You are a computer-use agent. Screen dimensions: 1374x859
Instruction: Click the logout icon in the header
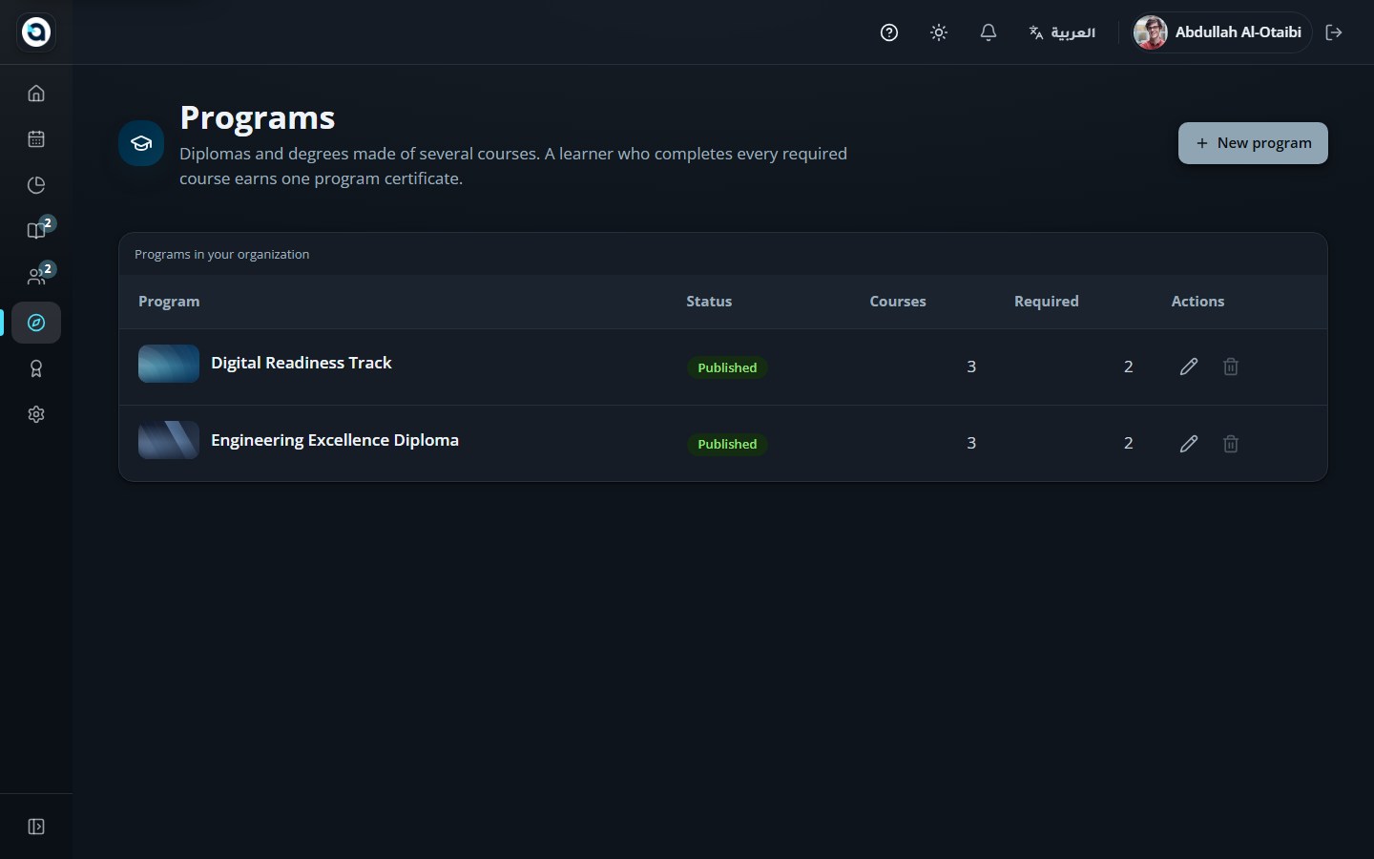[1334, 32]
